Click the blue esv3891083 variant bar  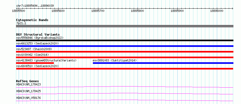click(163, 63)
